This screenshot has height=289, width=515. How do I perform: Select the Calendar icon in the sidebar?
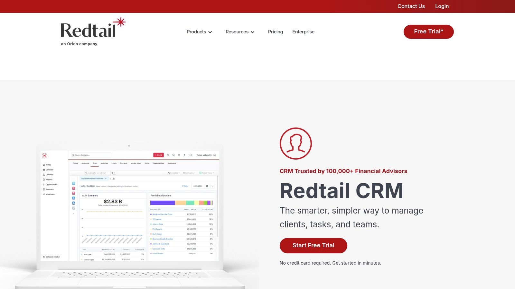click(44, 170)
